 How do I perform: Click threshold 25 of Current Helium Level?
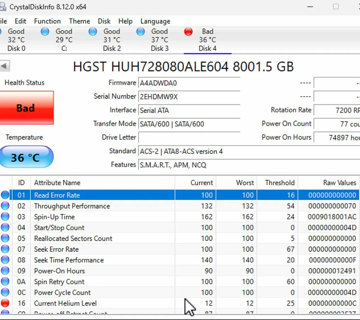pyautogui.click(x=290, y=303)
